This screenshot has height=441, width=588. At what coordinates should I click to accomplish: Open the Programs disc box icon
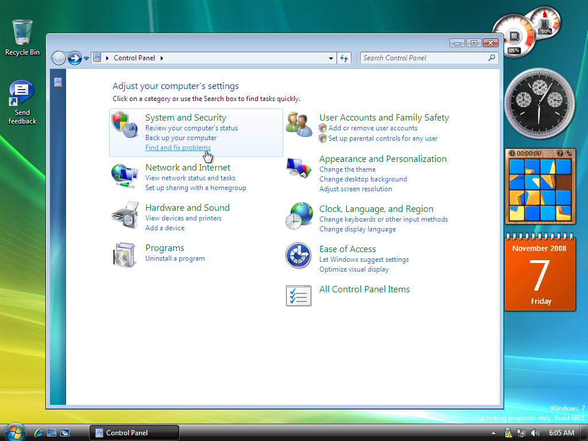(x=124, y=255)
